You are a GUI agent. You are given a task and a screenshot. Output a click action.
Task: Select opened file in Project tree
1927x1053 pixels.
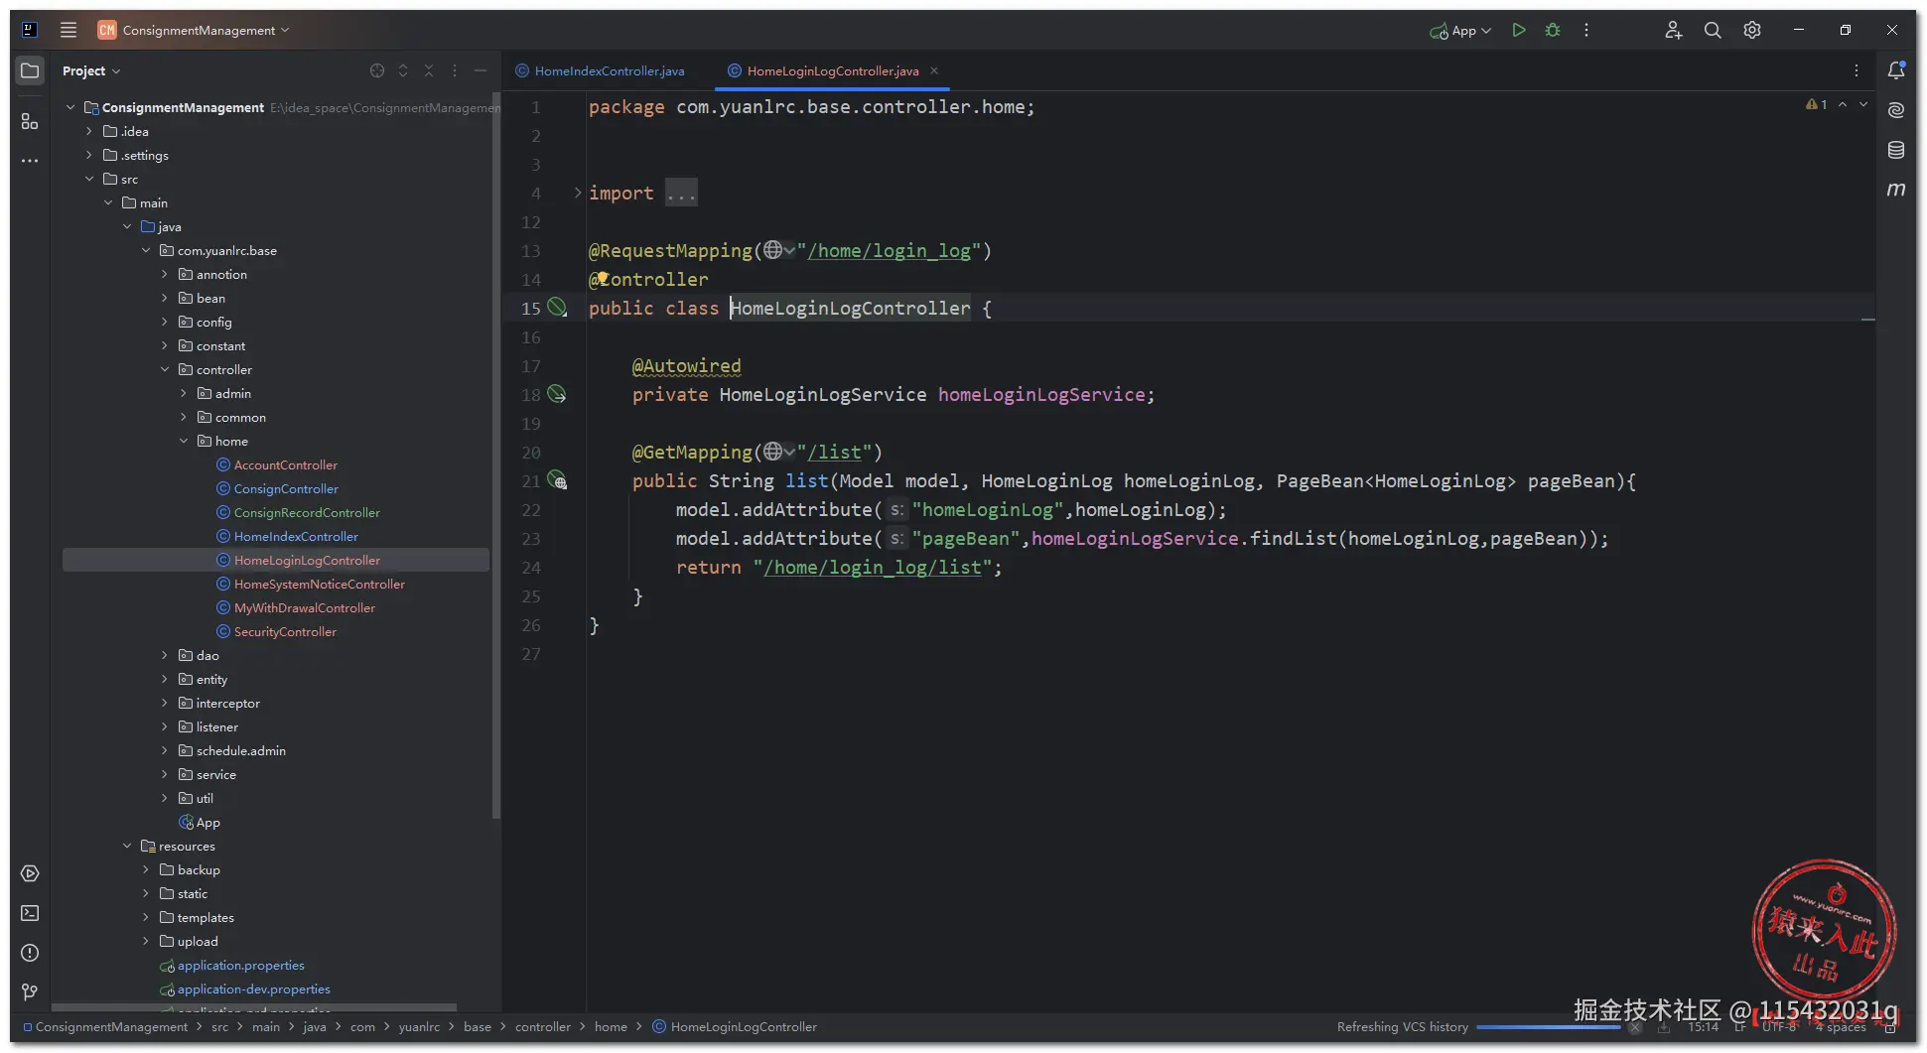[377, 70]
